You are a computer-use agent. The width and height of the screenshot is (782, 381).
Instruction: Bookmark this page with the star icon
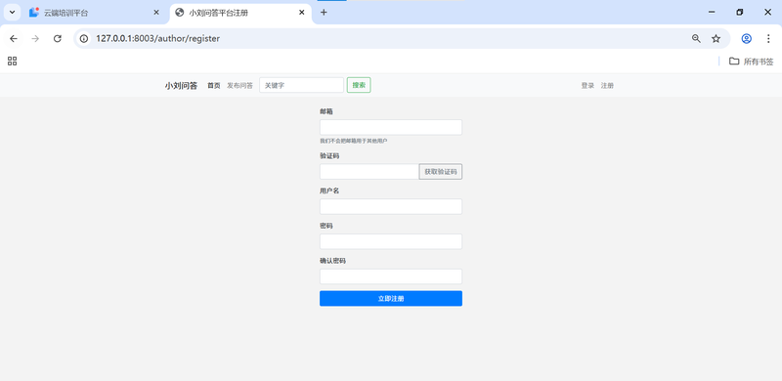717,38
